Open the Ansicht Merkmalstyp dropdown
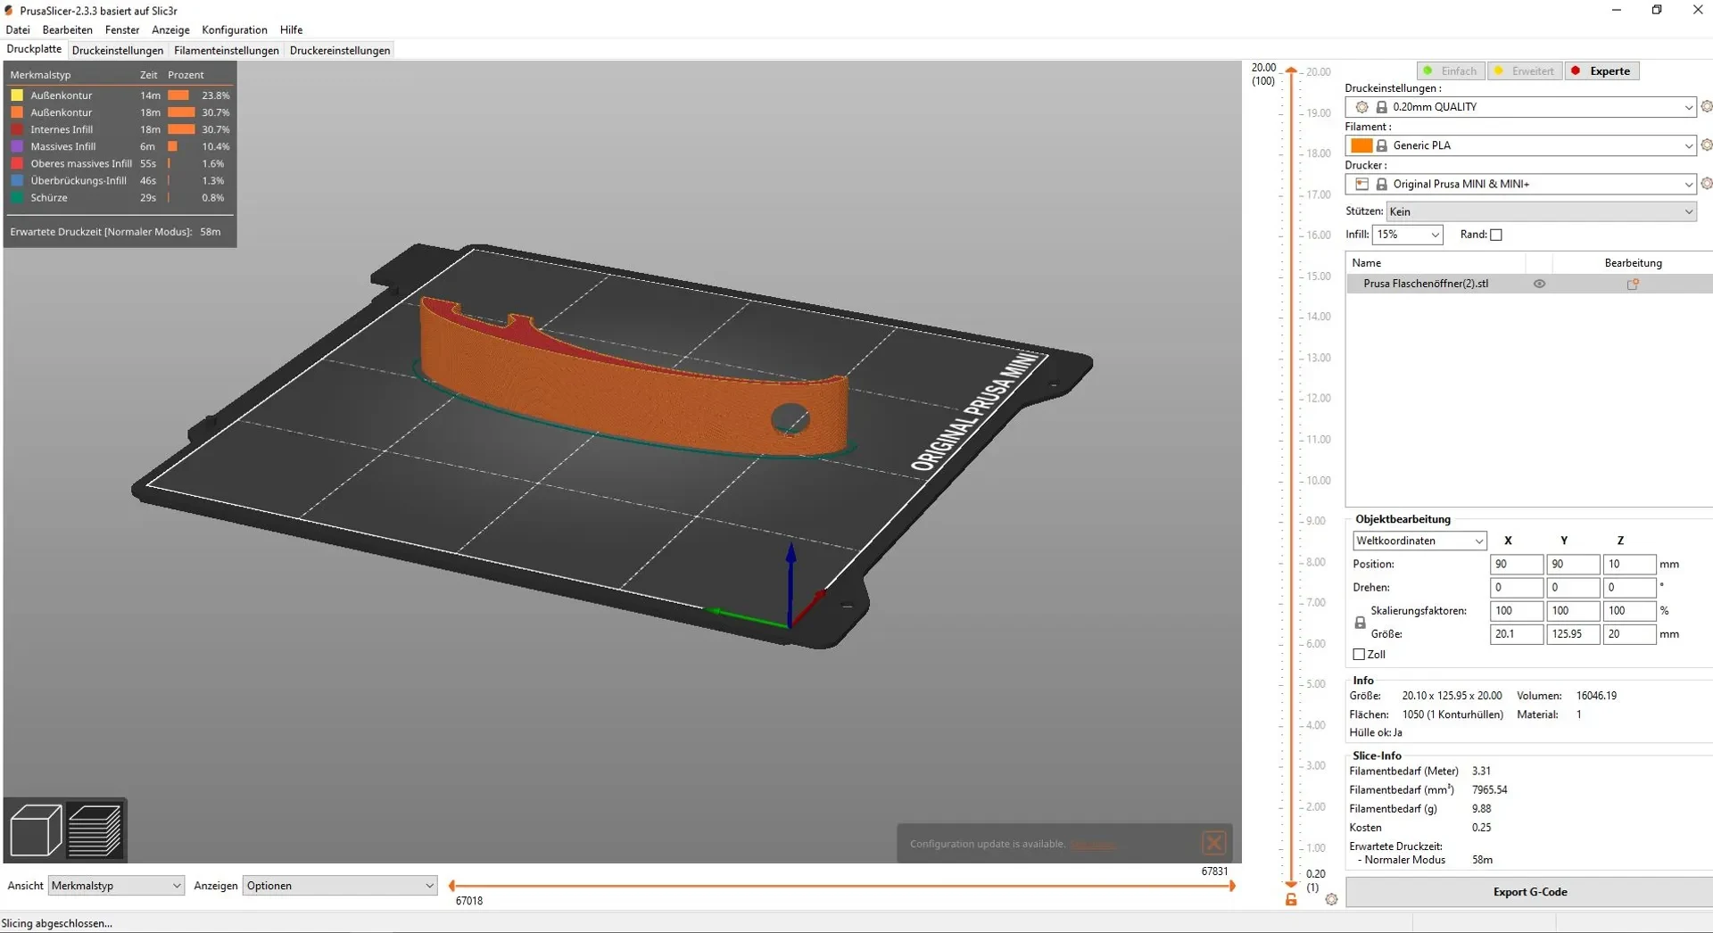 (x=116, y=886)
